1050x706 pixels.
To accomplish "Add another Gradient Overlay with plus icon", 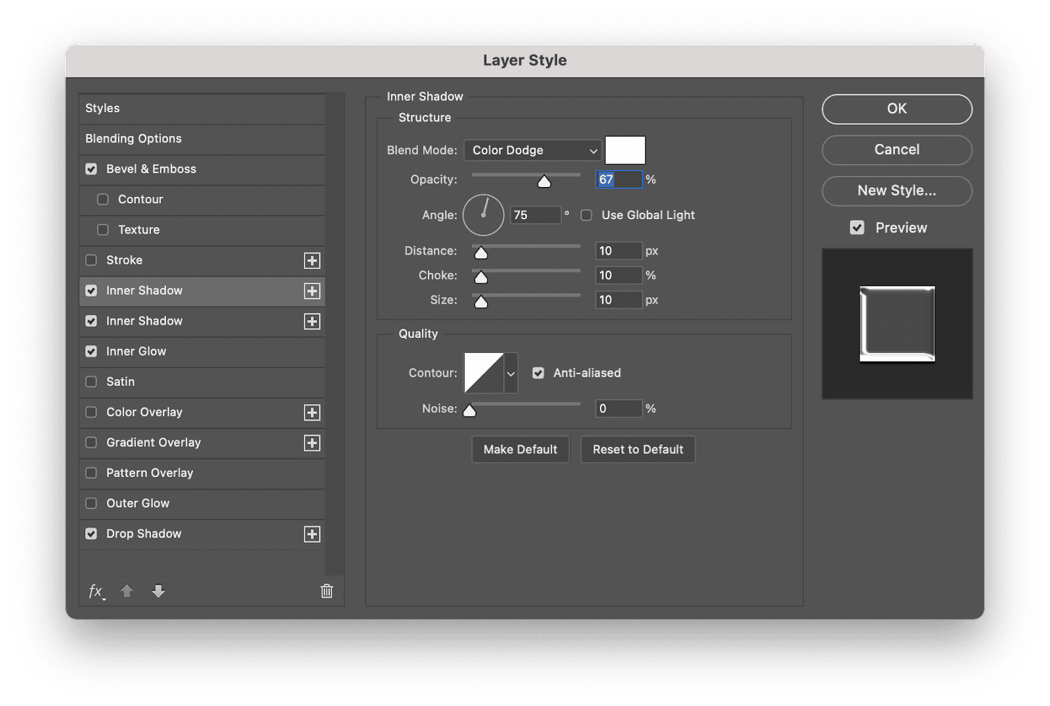I will pos(312,443).
